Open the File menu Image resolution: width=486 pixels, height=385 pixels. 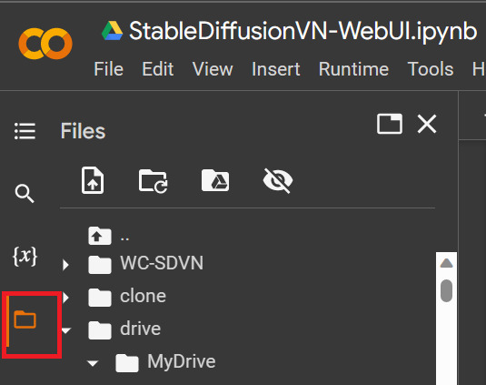(x=109, y=69)
